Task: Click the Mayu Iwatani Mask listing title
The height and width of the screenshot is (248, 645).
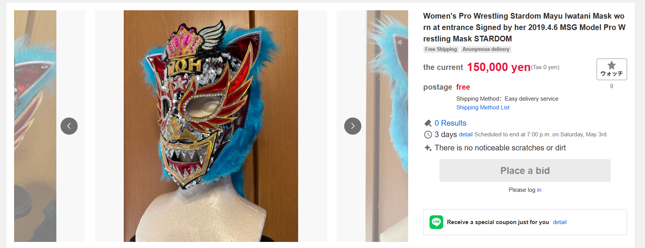Action: click(x=524, y=27)
